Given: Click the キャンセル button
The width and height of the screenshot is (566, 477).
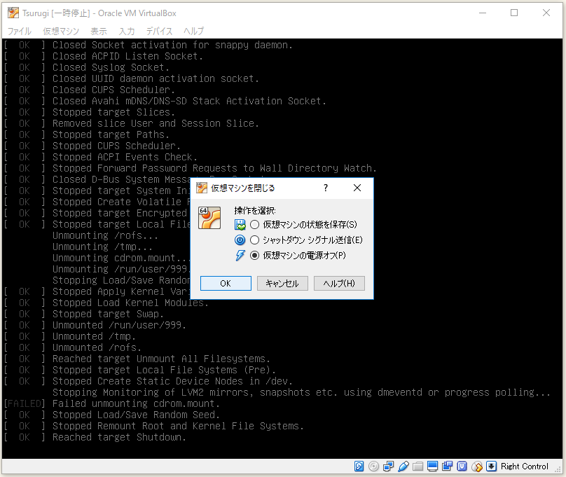Looking at the screenshot, I should pos(282,283).
